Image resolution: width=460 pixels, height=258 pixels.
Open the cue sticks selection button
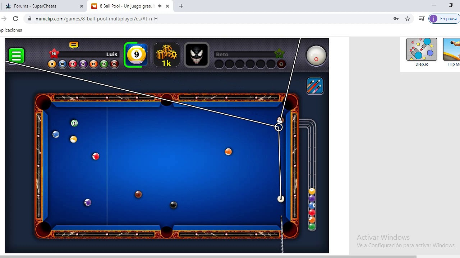(315, 86)
